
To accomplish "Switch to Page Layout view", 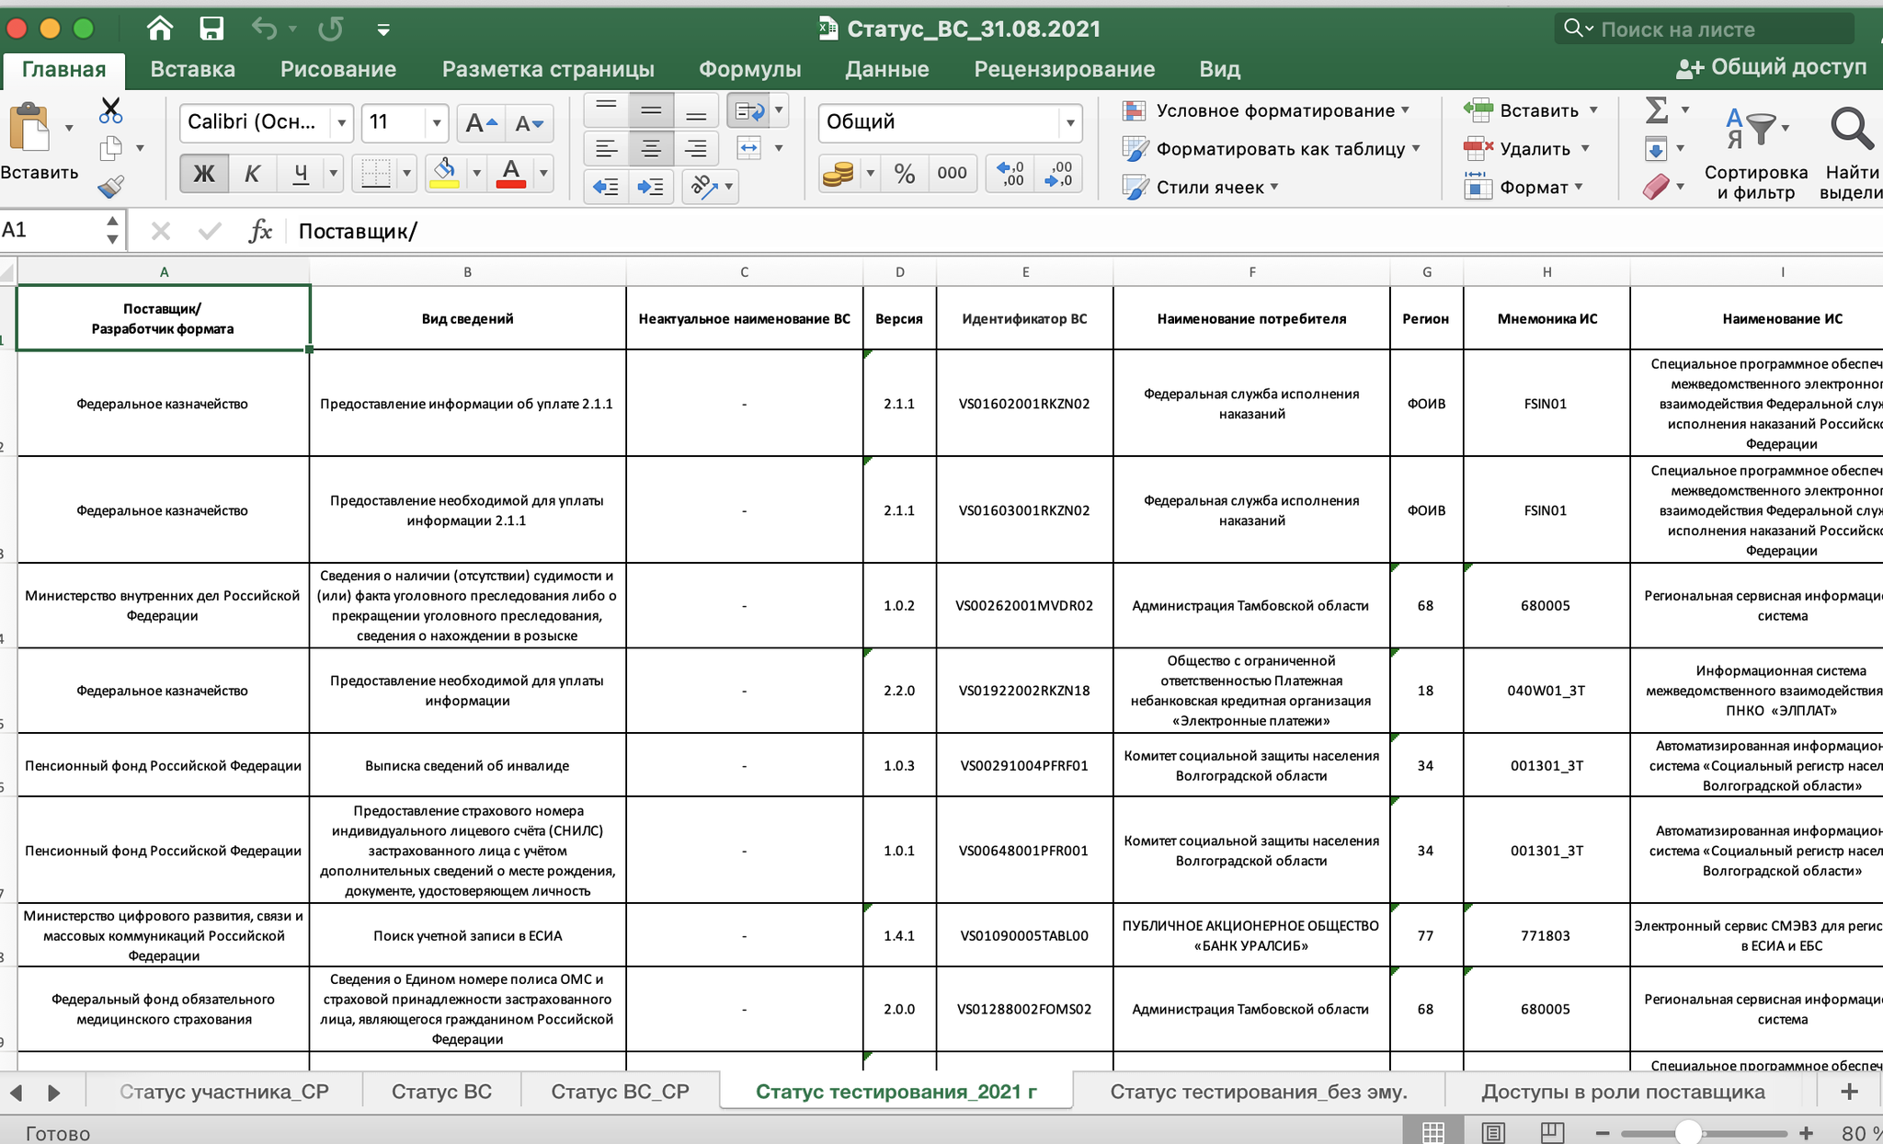I will (x=1493, y=1132).
